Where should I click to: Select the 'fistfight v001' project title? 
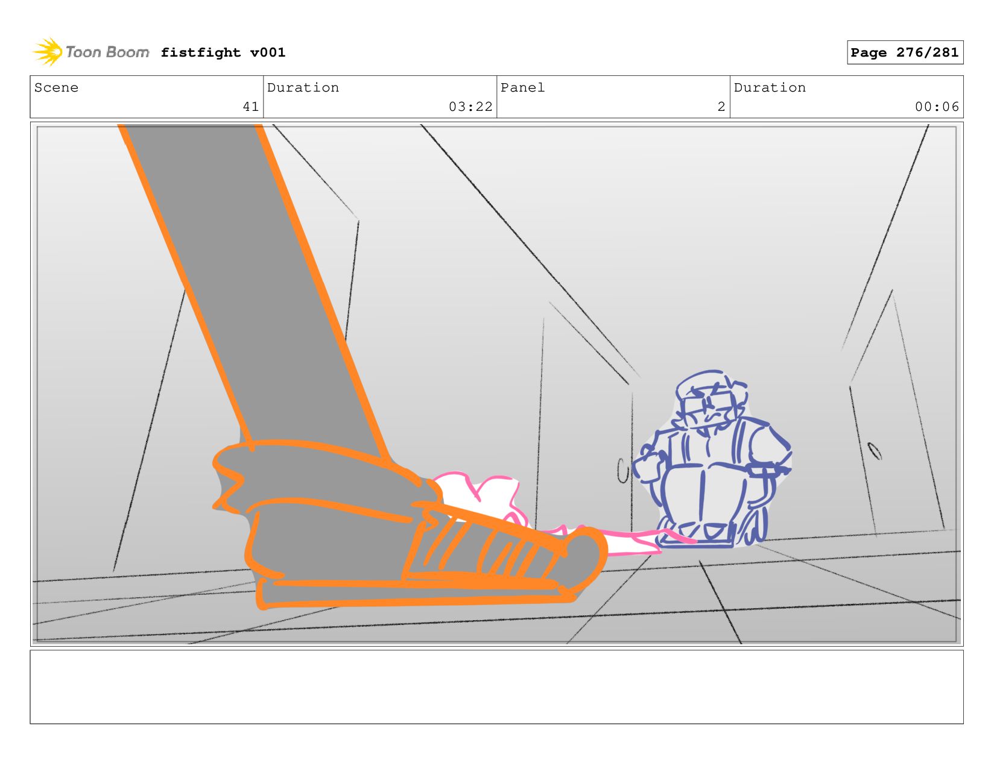(x=223, y=52)
